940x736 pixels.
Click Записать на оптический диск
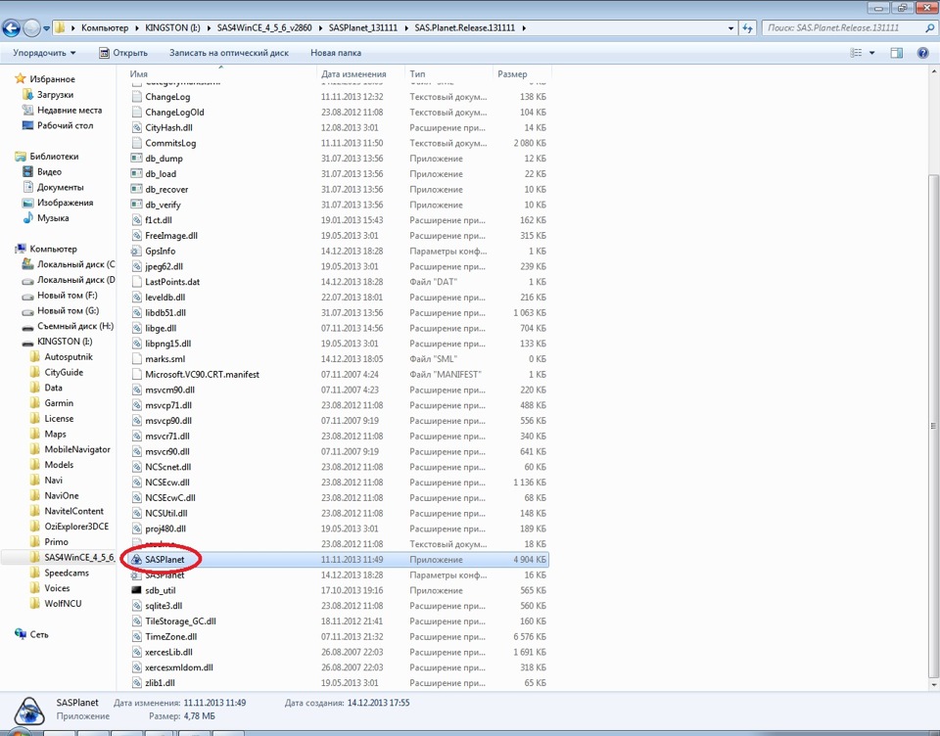(x=229, y=53)
